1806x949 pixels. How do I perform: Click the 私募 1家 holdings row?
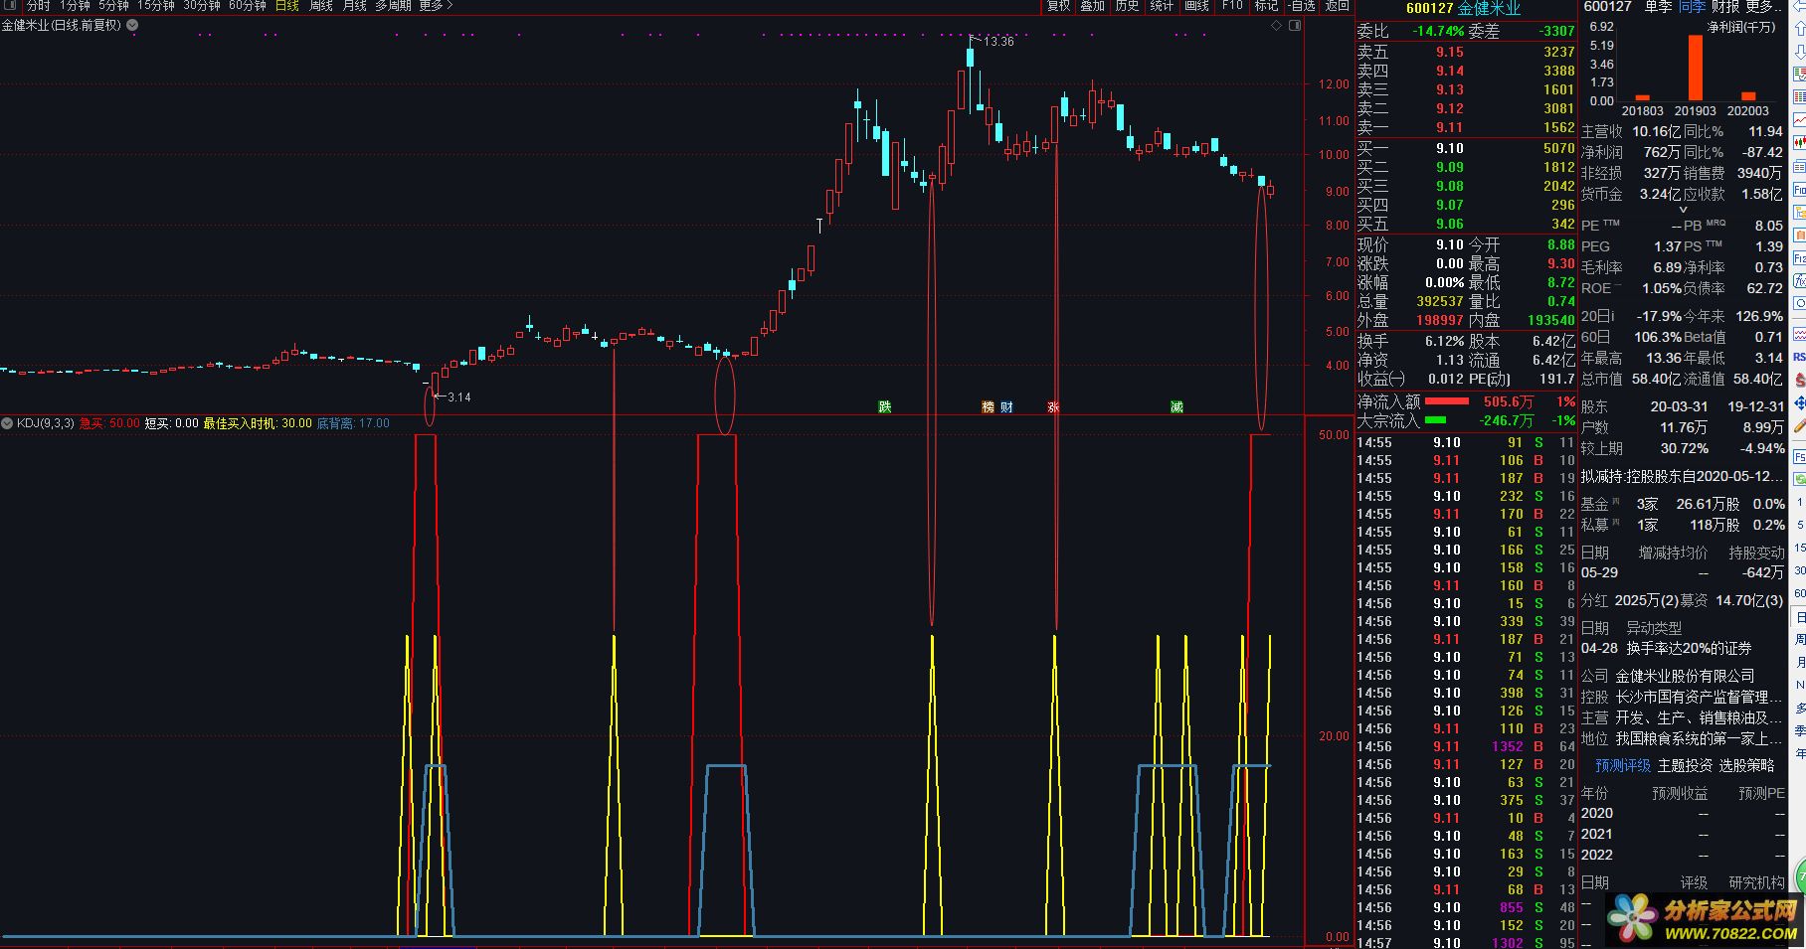tap(1683, 525)
